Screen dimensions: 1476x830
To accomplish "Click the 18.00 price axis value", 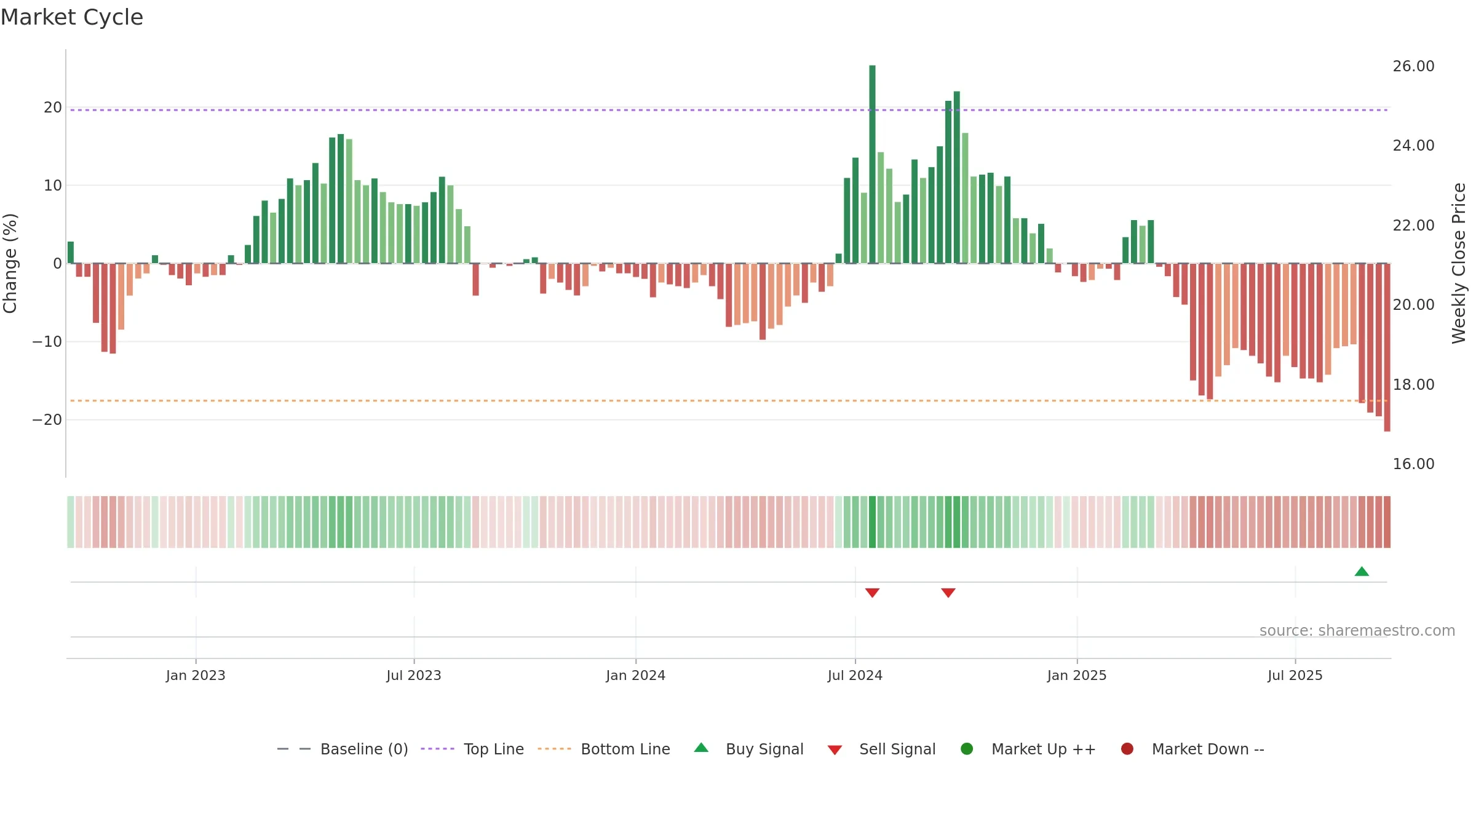I will pos(1413,385).
